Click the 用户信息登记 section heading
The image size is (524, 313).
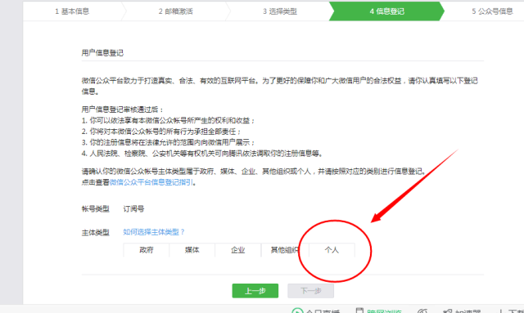(x=102, y=53)
